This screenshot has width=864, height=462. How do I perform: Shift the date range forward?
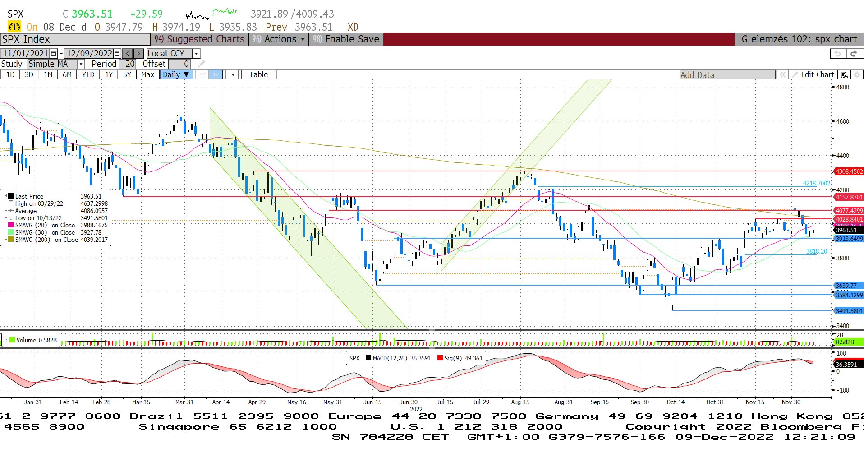coord(138,54)
